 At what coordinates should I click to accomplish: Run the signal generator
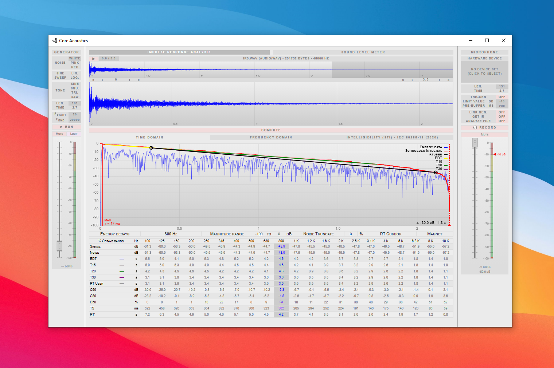click(67, 127)
